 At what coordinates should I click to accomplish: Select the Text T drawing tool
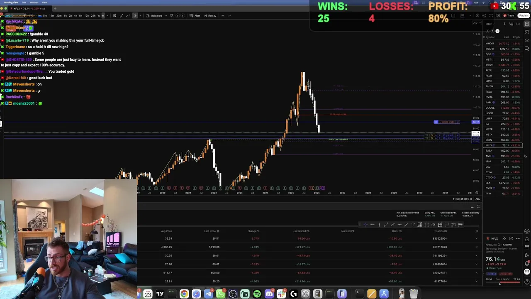tap(413, 225)
